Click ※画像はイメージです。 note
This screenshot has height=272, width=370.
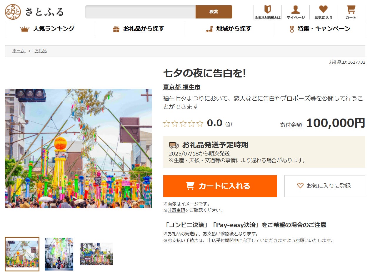(186, 204)
